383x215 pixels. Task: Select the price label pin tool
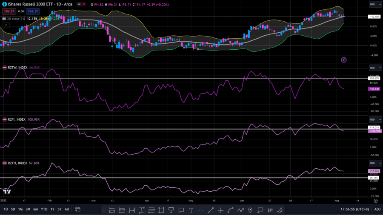click(x=171, y=210)
